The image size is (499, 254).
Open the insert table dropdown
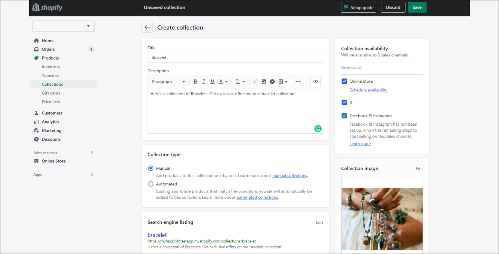coord(283,82)
